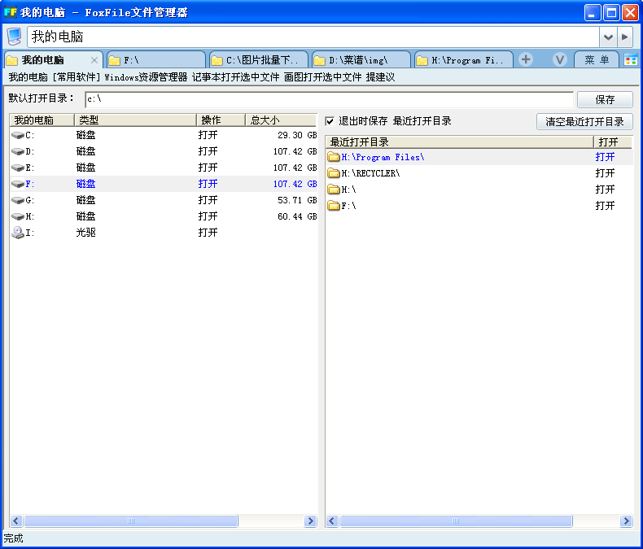Expand the address bar dropdown arrow

tap(607, 37)
